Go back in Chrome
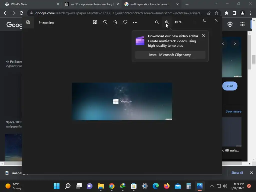This screenshot has height=192, width=256. [x=5, y=13]
